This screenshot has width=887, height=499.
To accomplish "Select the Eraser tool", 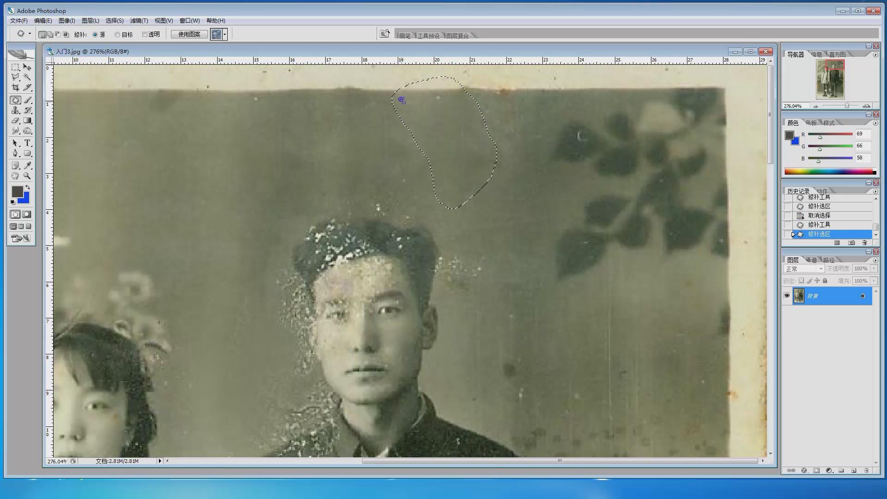I will [x=15, y=121].
